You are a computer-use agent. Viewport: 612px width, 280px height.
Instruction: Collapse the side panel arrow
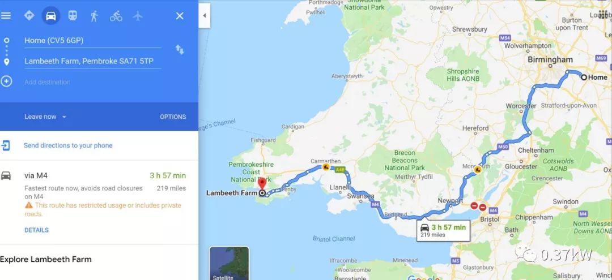click(x=204, y=16)
